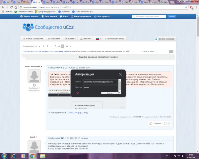Reload the forum page
This screenshot has width=199, height=159.
coord(11,7)
